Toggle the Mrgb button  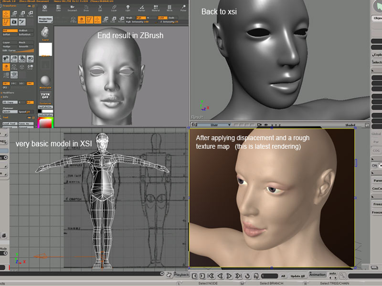(130, 18)
